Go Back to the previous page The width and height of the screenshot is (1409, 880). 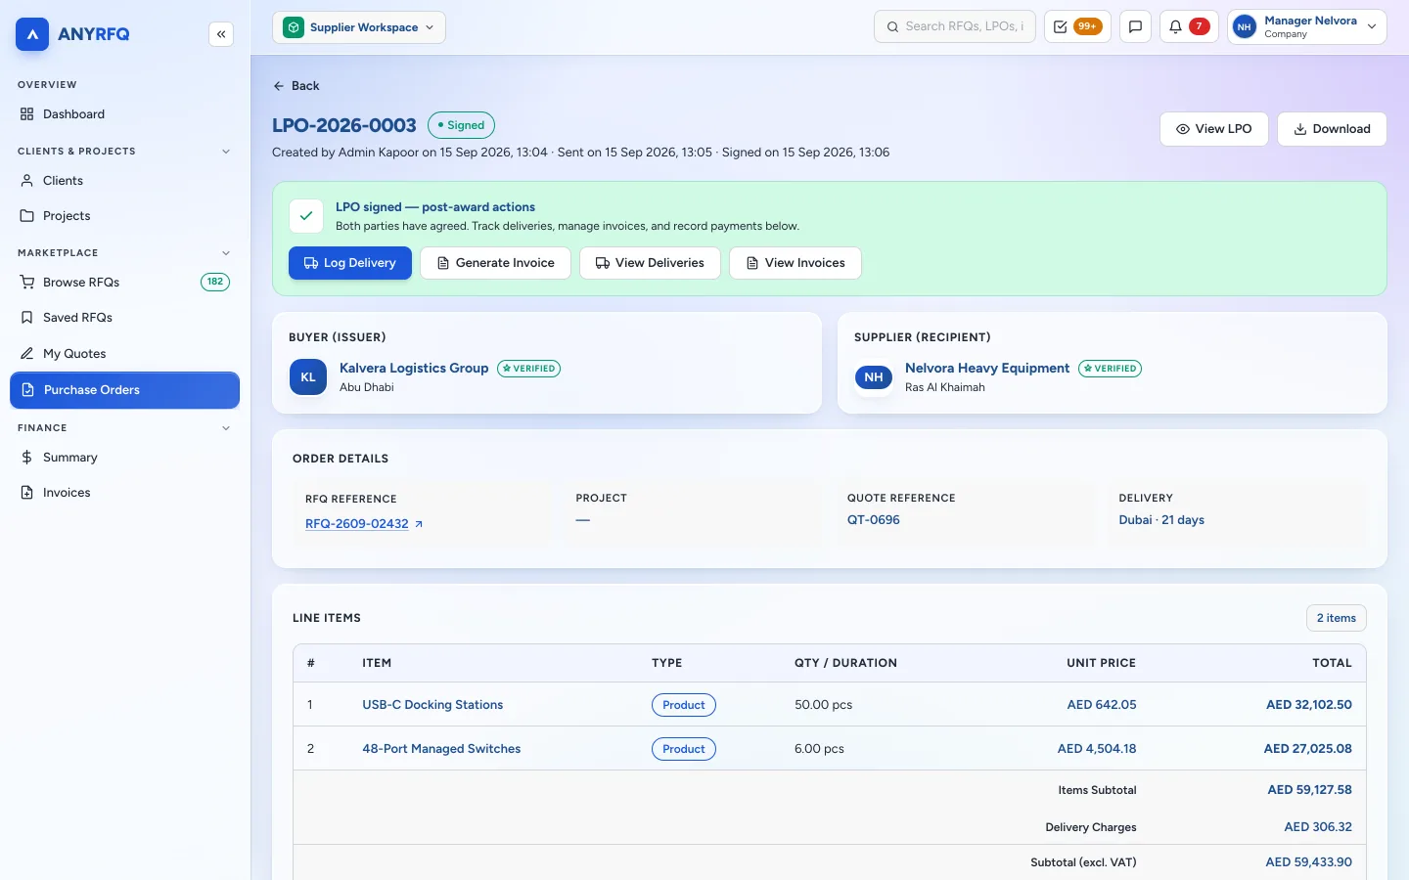(296, 86)
